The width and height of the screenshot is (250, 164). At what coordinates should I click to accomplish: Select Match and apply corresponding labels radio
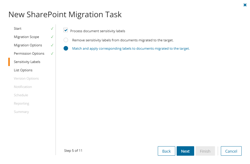point(66,48)
